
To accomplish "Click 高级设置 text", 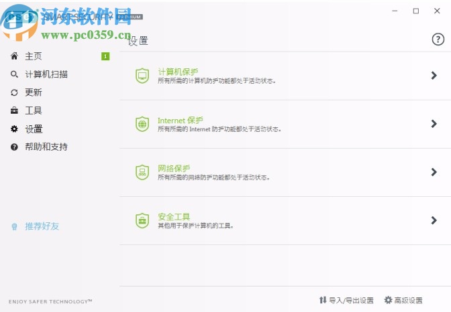I will [408, 300].
